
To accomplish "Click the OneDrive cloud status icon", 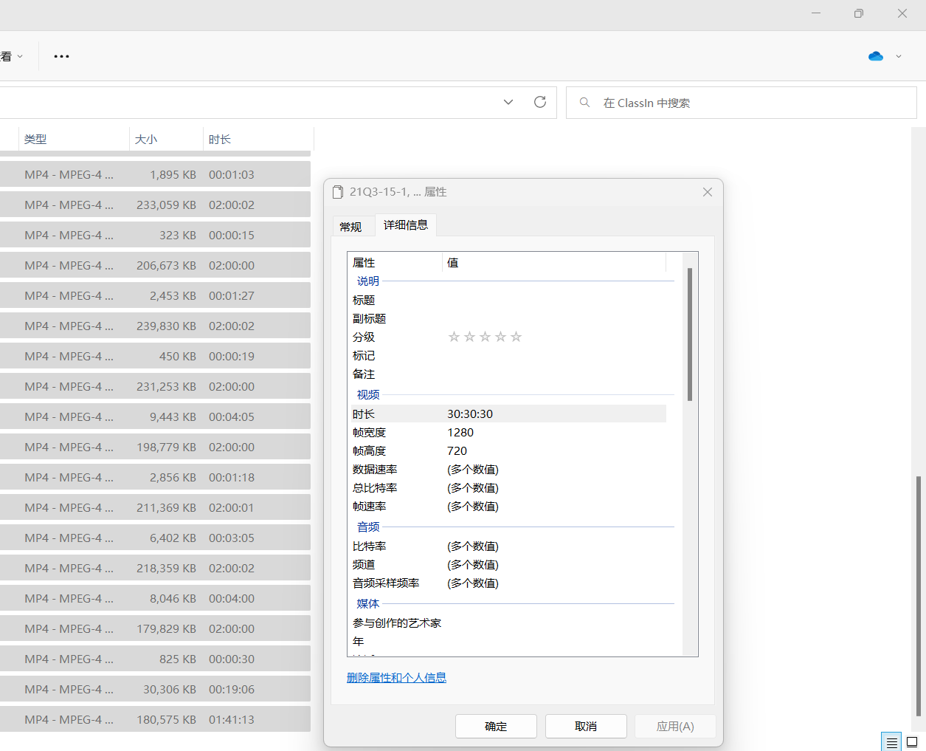I will (876, 56).
